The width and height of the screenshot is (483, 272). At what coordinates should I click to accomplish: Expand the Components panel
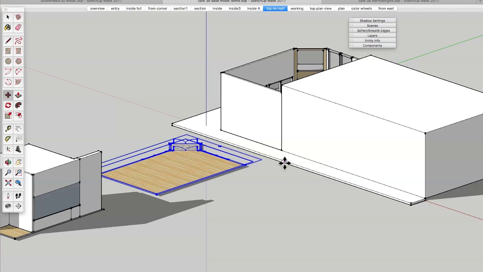coord(372,46)
